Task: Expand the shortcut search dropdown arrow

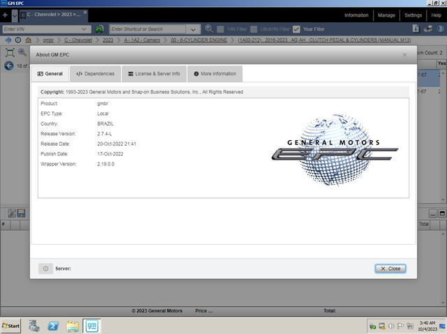Action: [193, 29]
